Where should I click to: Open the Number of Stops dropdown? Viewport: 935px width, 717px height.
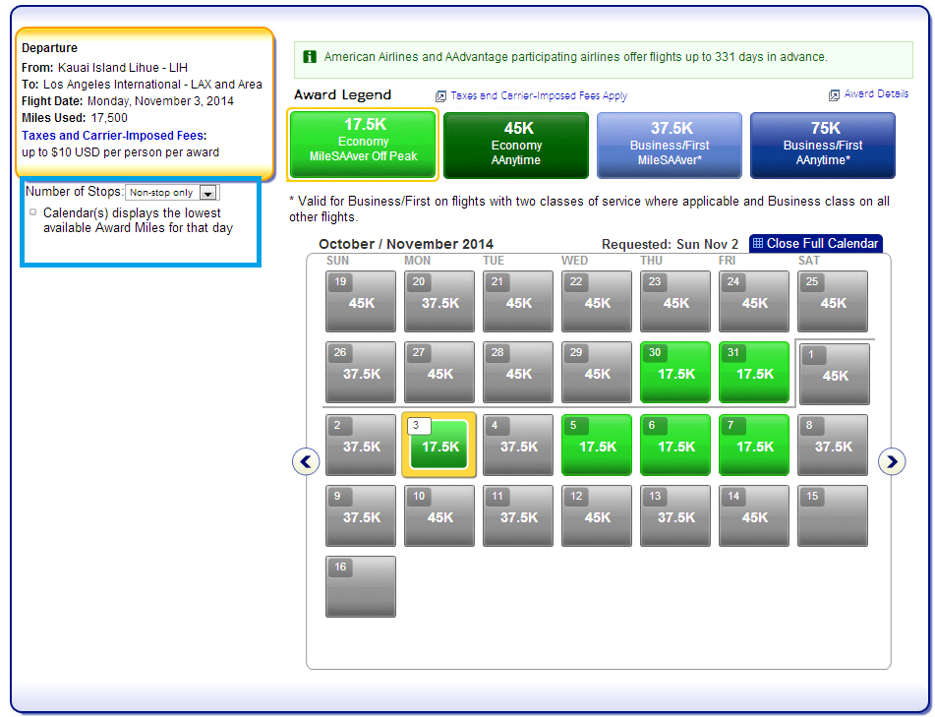[172, 193]
